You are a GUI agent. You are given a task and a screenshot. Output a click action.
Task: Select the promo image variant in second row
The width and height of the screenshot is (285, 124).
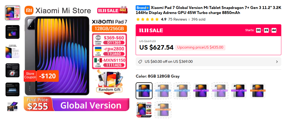tap(144, 110)
